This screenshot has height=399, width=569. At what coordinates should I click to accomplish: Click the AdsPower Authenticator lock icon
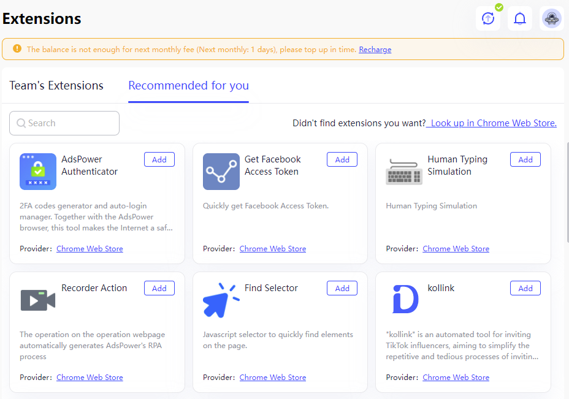(38, 172)
